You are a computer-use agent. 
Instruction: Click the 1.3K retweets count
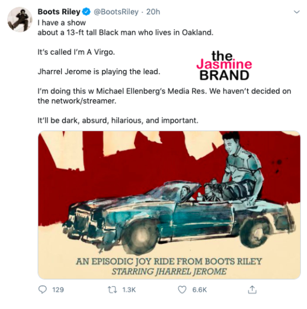click(x=129, y=290)
